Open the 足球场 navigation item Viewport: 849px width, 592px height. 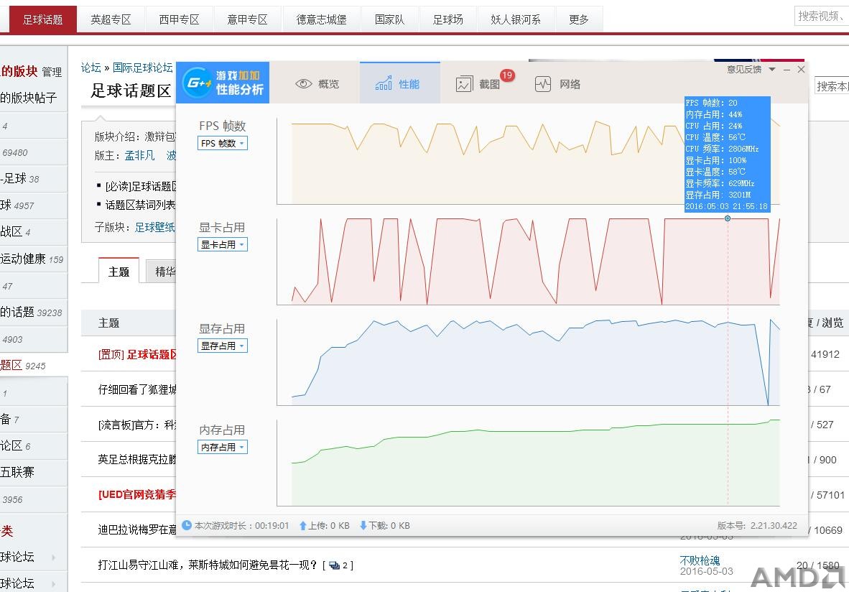[x=447, y=19]
